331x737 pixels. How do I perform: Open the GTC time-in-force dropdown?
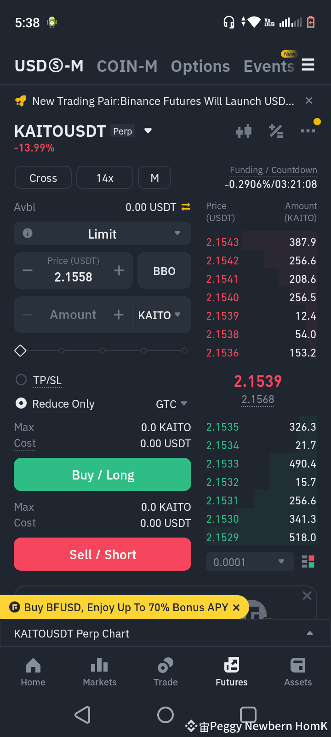click(x=171, y=404)
